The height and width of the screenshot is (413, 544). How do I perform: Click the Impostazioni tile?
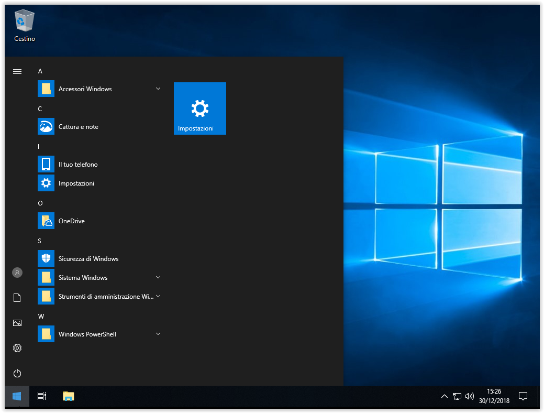[x=200, y=108]
